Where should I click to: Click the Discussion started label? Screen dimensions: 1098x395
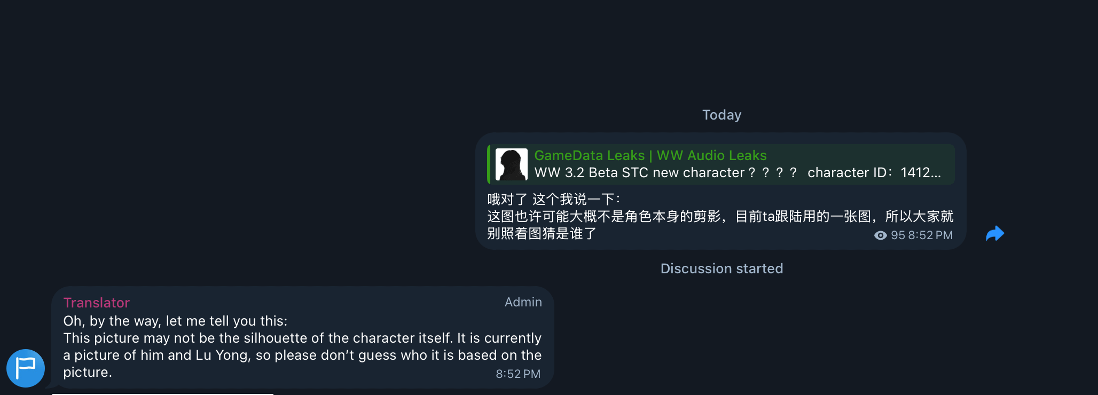(721, 268)
